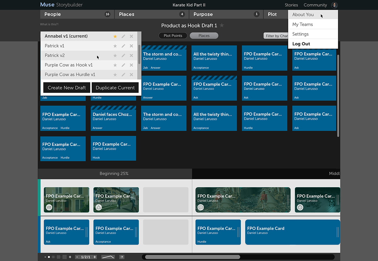Open the rubble scene photo card in timeline
This screenshot has width=378, height=261.
[x=243, y=200]
